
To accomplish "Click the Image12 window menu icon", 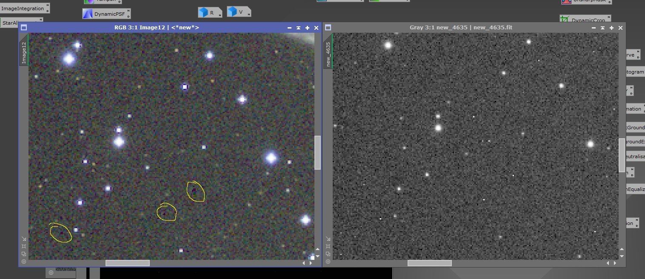I will (24, 28).
